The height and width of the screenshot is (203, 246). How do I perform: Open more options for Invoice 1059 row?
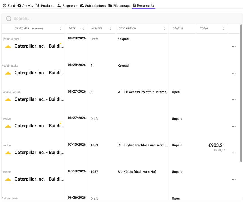234,153
